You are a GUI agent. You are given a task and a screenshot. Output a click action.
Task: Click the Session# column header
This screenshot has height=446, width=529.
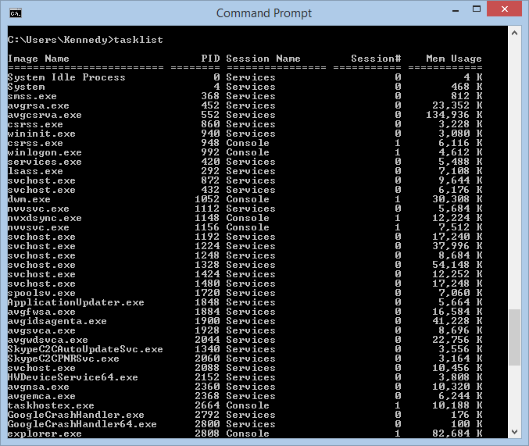(x=376, y=59)
